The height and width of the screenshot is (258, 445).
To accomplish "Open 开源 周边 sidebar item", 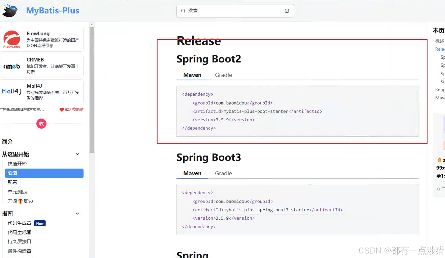I will [x=20, y=201].
